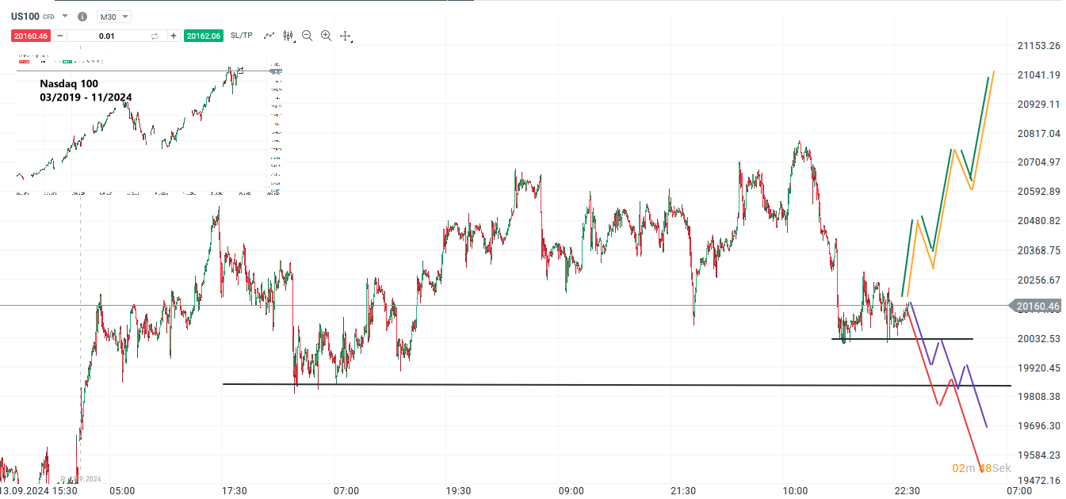Increase volume with the plus button

point(173,35)
